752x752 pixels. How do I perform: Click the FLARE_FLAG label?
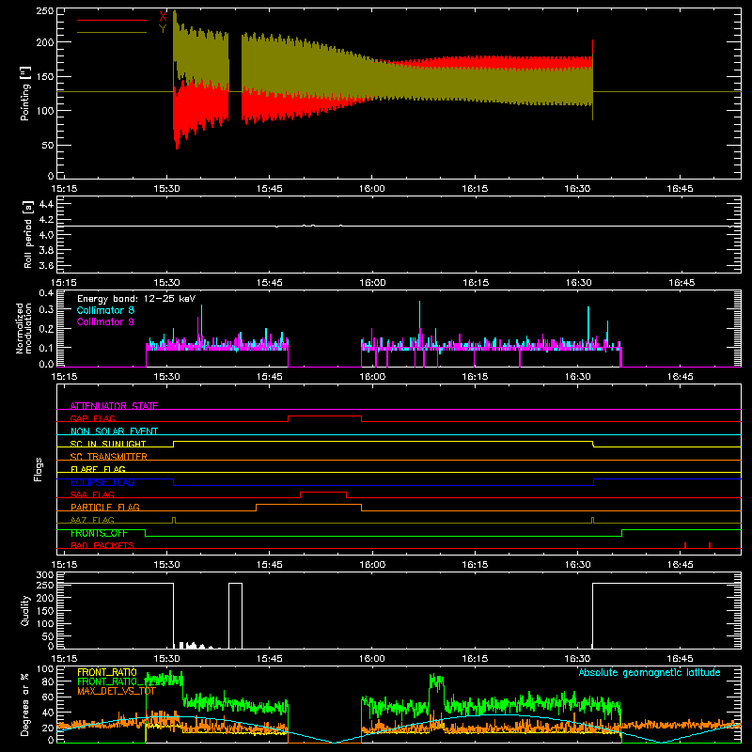click(98, 469)
